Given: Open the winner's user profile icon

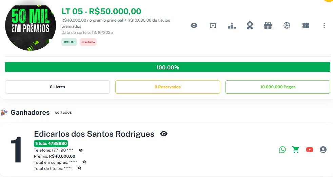Looking at the screenshot, I should (323, 150).
